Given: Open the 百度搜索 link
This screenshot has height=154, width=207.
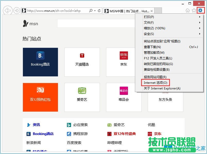Looking at the screenshot, I should point(74,142).
